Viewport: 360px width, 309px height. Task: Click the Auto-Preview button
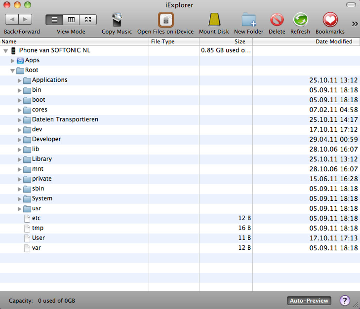pyautogui.click(x=308, y=301)
